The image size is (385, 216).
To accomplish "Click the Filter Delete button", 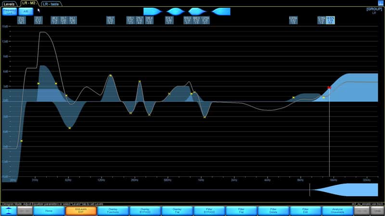I will pyautogui.click(x=273, y=211).
